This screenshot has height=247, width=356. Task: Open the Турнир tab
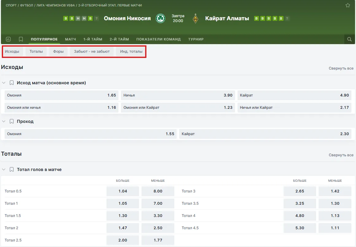pyautogui.click(x=196, y=39)
